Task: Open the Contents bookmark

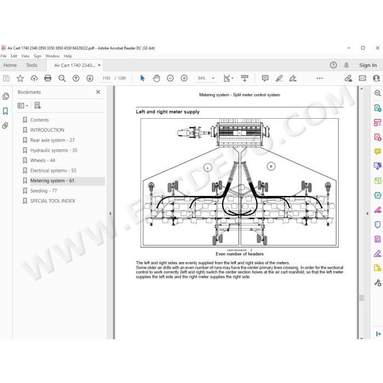Action: point(39,120)
